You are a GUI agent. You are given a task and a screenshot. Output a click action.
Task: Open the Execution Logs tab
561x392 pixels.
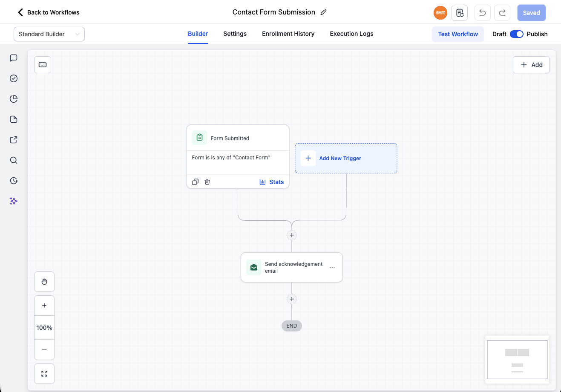(351, 34)
